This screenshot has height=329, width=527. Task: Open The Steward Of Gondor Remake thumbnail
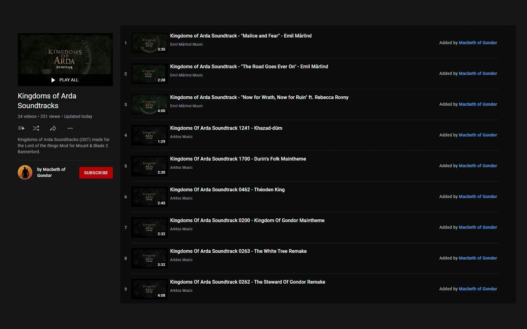pos(149,289)
